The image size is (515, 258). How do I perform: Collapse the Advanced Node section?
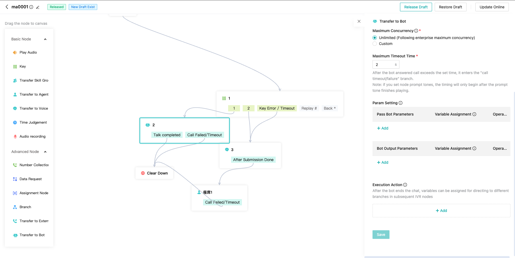click(45, 152)
